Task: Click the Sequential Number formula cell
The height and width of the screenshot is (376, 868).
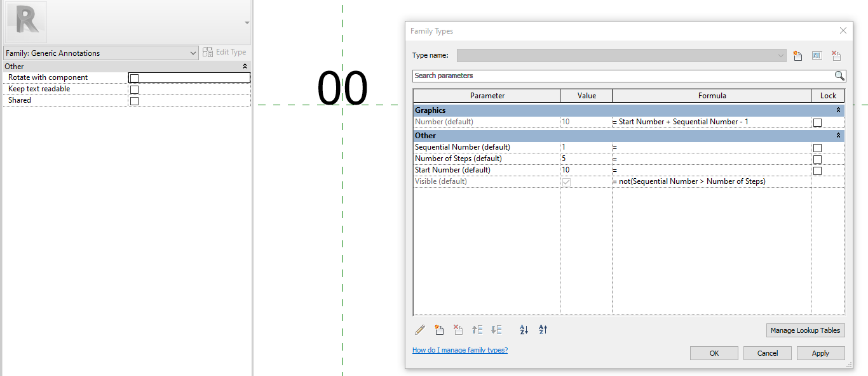Action: (x=712, y=147)
